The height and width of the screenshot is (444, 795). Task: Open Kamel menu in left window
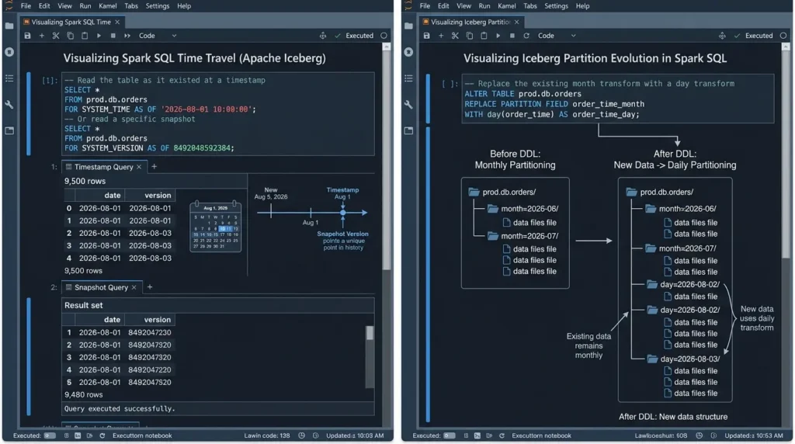[x=107, y=6]
